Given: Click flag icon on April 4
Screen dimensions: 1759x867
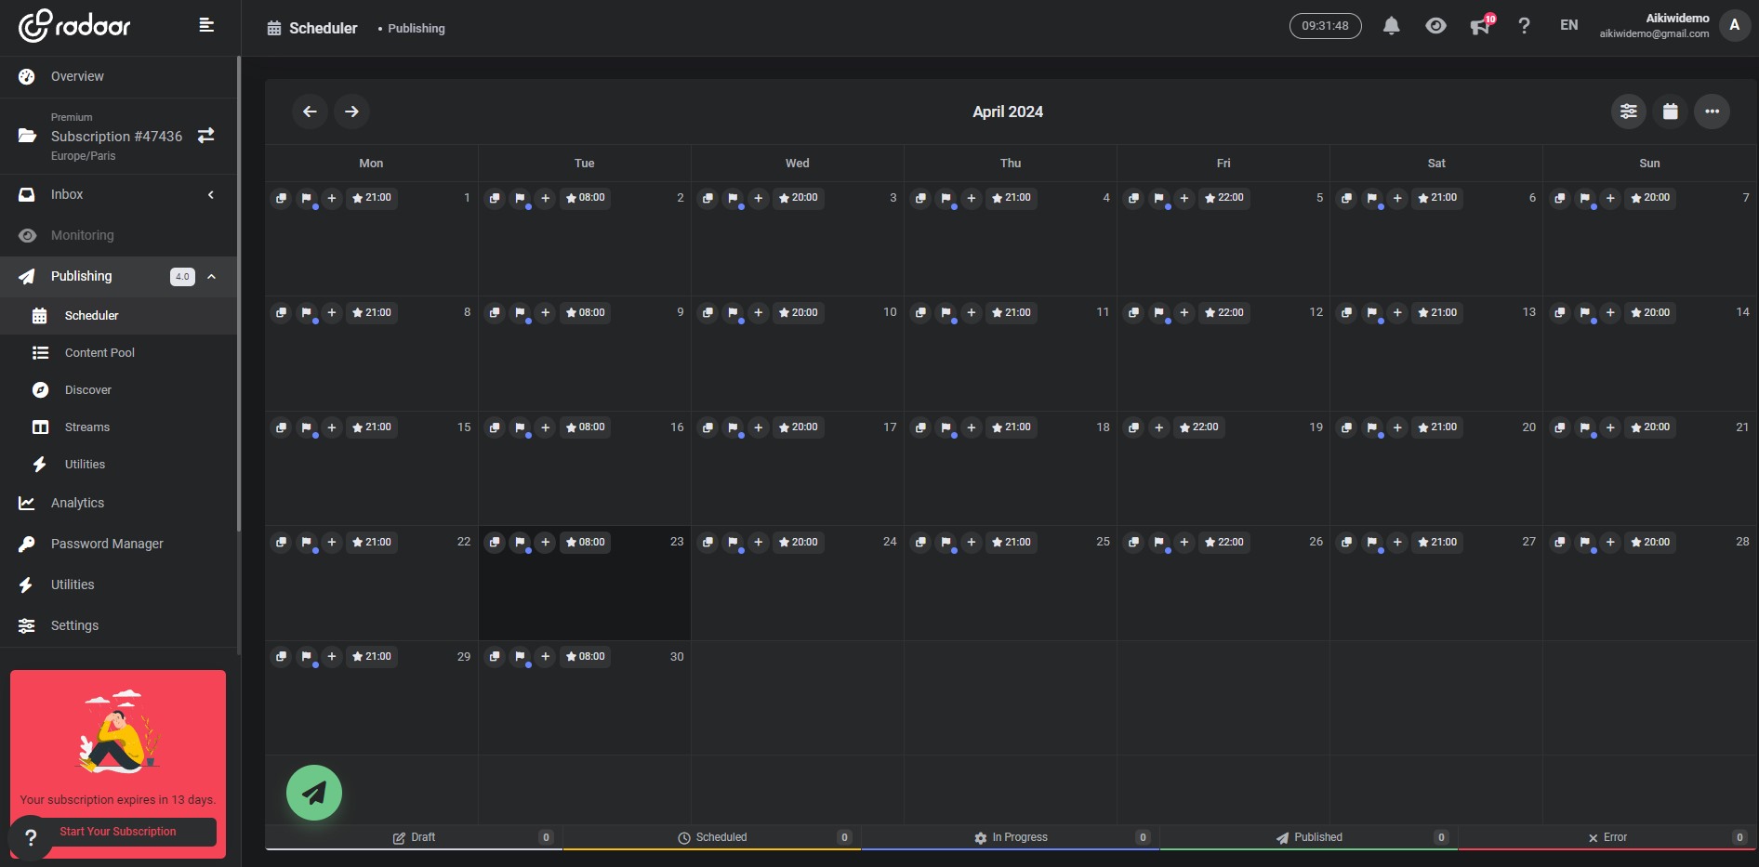Looking at the screenshot, I should click(x=946, y=198).
